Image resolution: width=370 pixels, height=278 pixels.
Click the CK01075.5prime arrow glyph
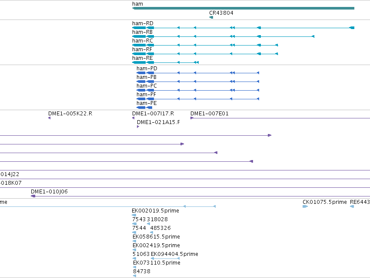tap(305, 206)
